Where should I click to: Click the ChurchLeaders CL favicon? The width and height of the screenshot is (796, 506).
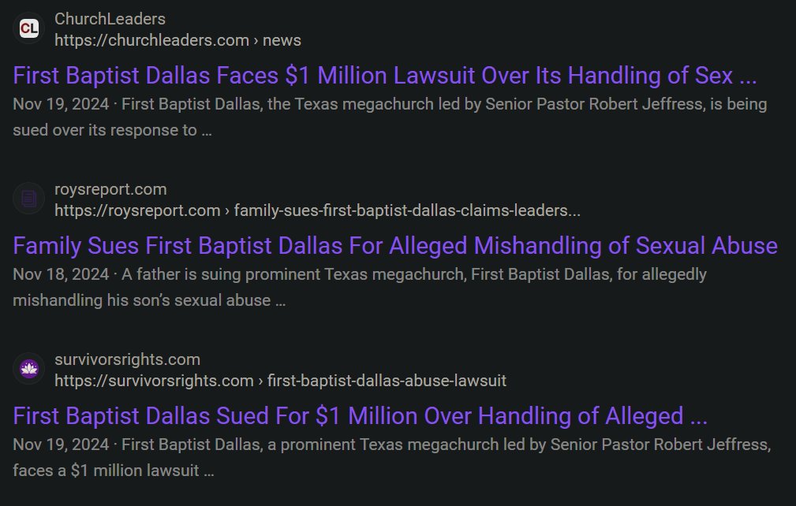pos(29,28)
